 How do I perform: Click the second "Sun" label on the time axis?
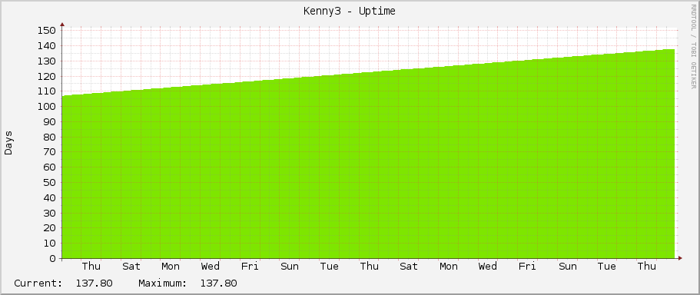[567, 267]
